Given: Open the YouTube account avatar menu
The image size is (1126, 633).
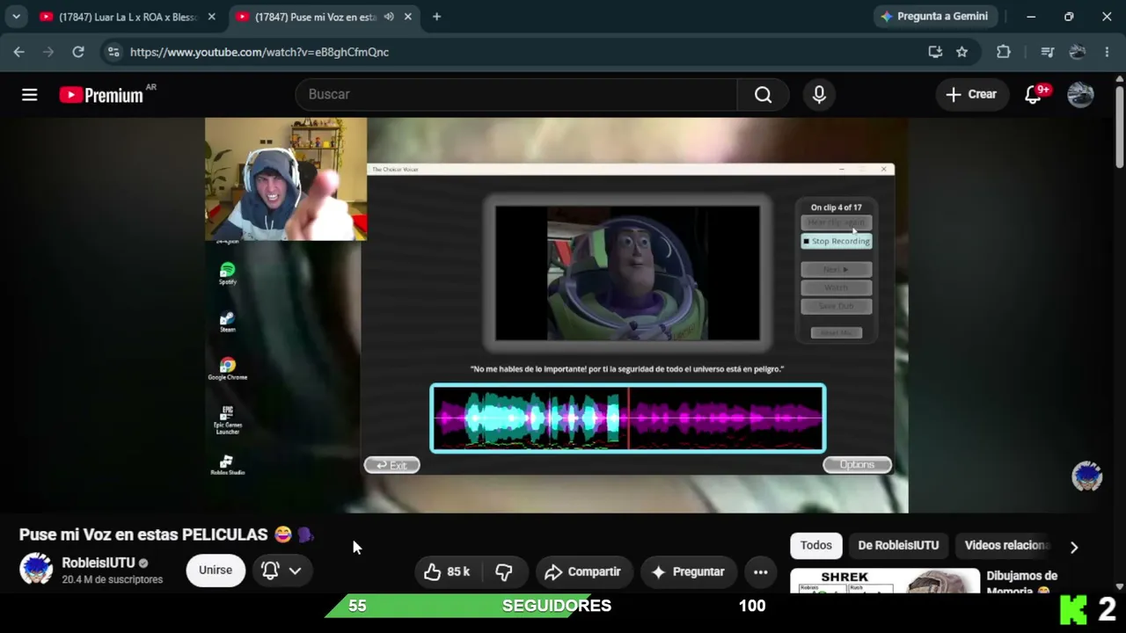Looking at the screenshot, I should tap(1080, 95).
